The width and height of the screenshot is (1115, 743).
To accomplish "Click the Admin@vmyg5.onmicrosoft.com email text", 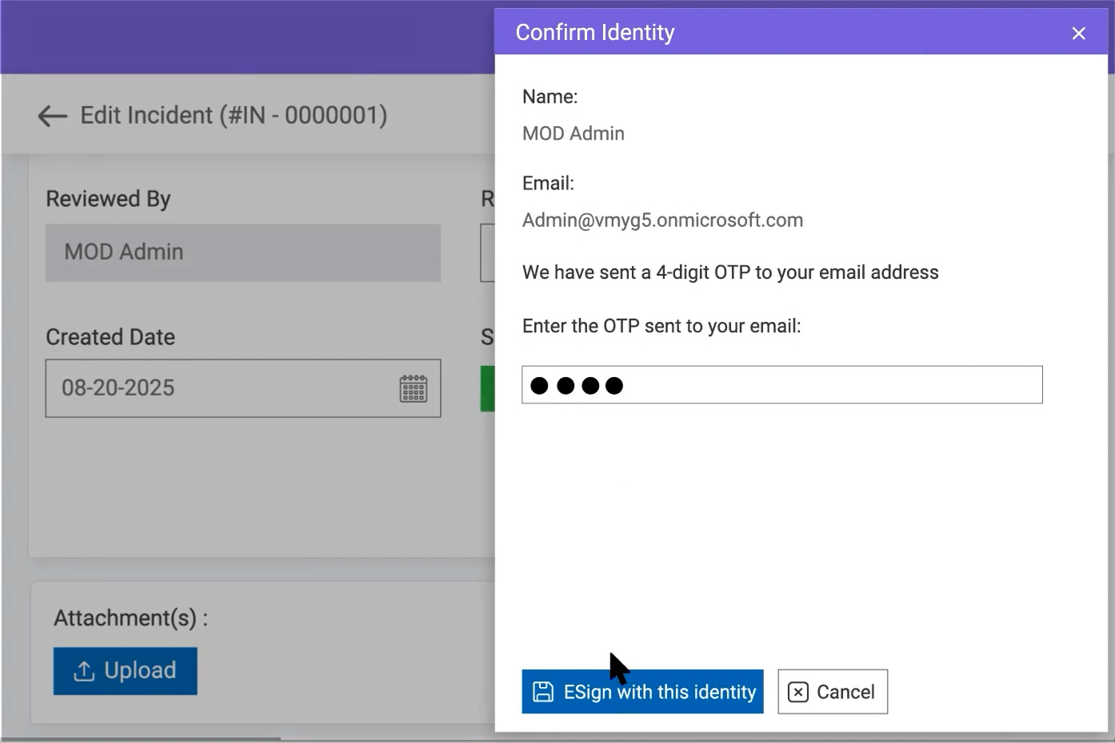I will pos(662,221).
